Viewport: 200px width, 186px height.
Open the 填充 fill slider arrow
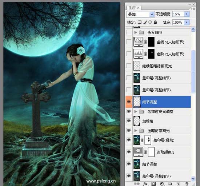(187, 22)
